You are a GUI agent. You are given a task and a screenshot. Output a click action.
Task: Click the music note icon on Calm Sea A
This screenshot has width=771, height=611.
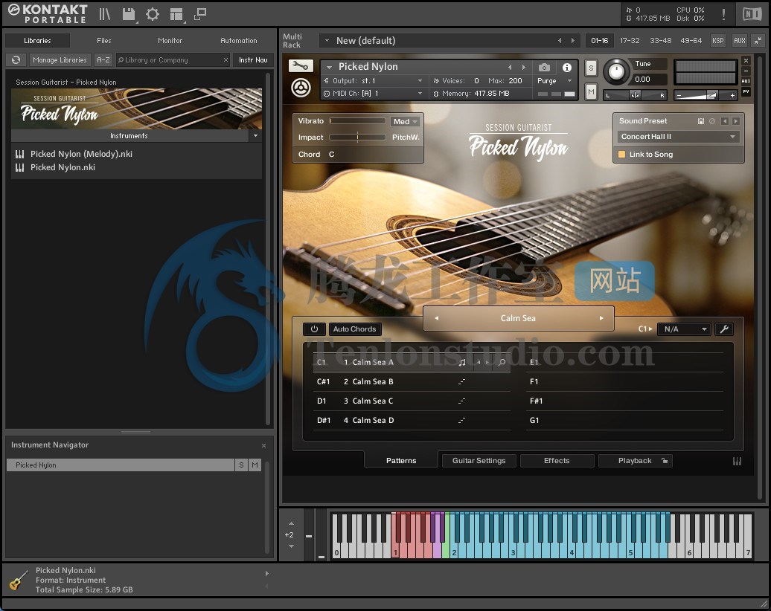tap(461, 363)
